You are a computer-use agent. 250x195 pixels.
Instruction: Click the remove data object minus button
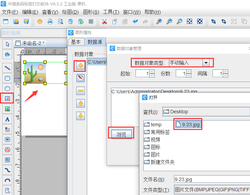pos(81,91)
